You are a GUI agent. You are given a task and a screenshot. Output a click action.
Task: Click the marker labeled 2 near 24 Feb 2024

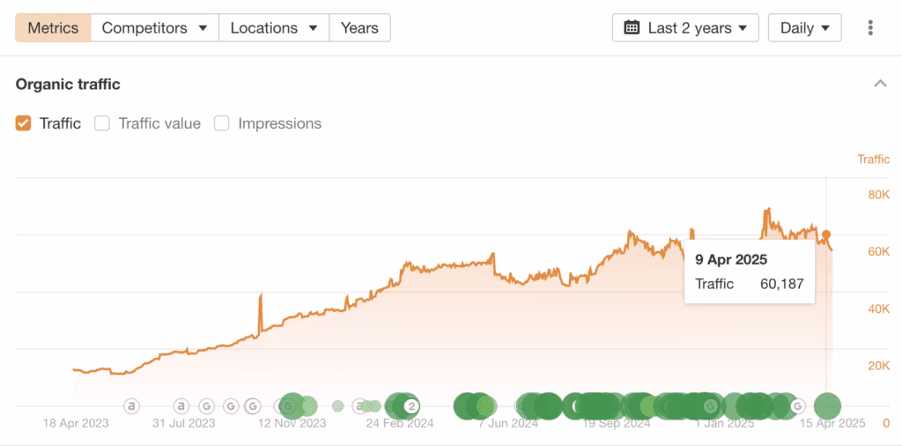click(x=411, y=406)
